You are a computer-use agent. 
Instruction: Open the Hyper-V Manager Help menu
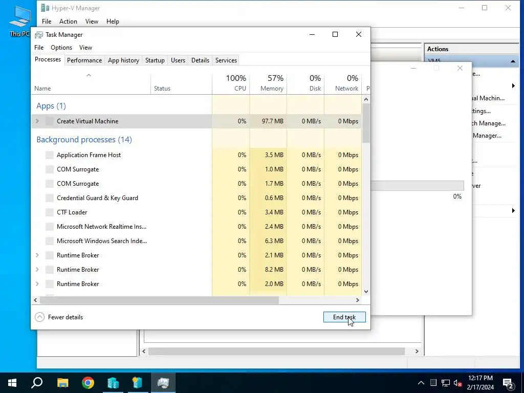point(113,21)
